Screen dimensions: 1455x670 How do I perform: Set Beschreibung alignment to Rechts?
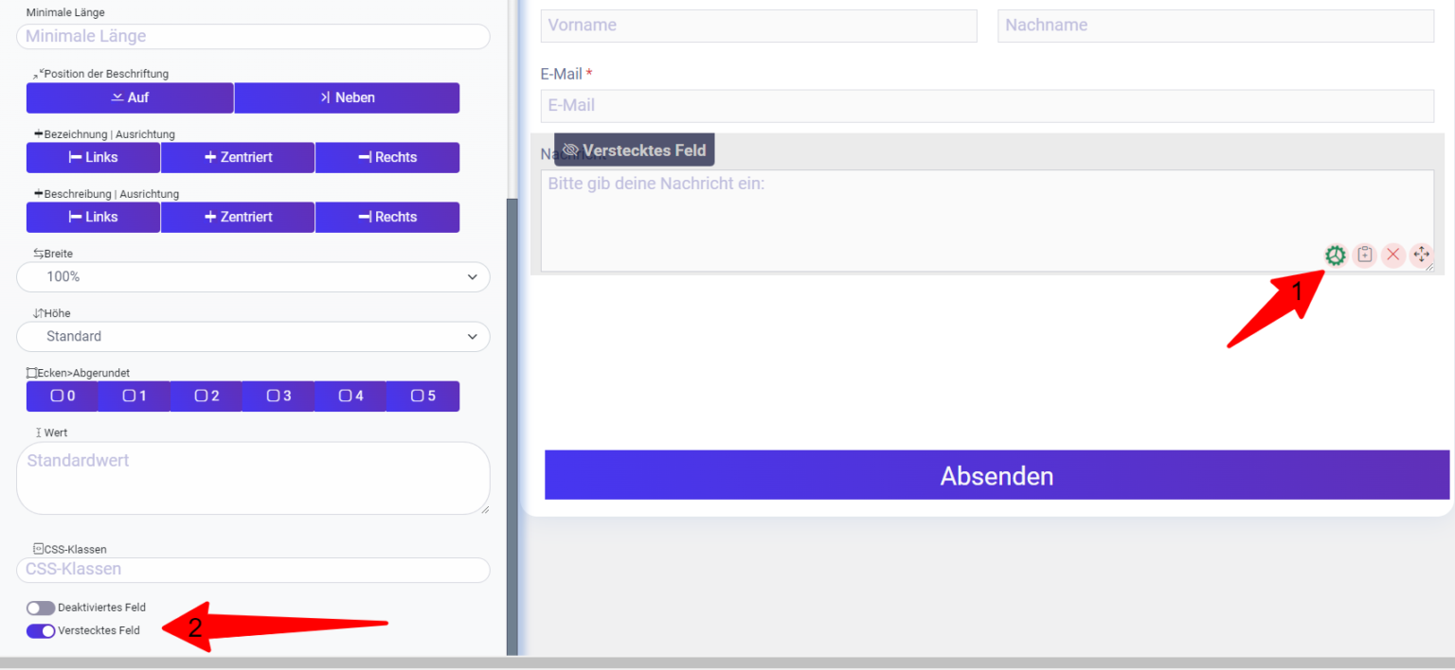click(x=387, y=217)
